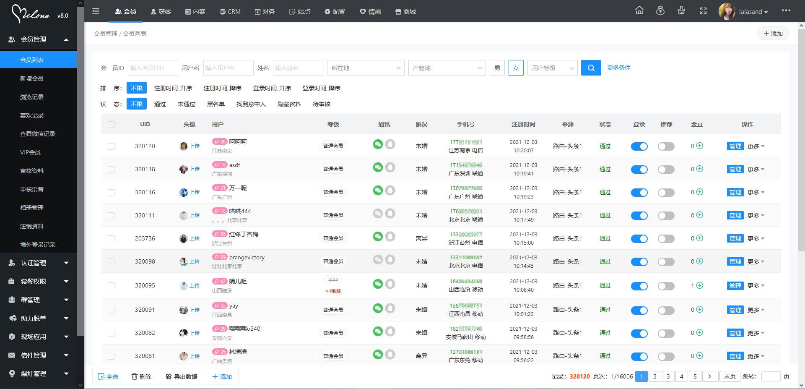The width and height of the screenshot is (805, 389).
Task: Open the three-dots more options menu
Action: click(x=786, y=11)
